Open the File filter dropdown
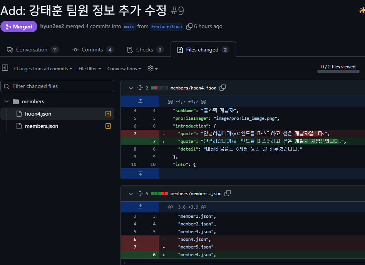Screen dimensions: 365x265 pyautogui.click(x=90, y=69)
